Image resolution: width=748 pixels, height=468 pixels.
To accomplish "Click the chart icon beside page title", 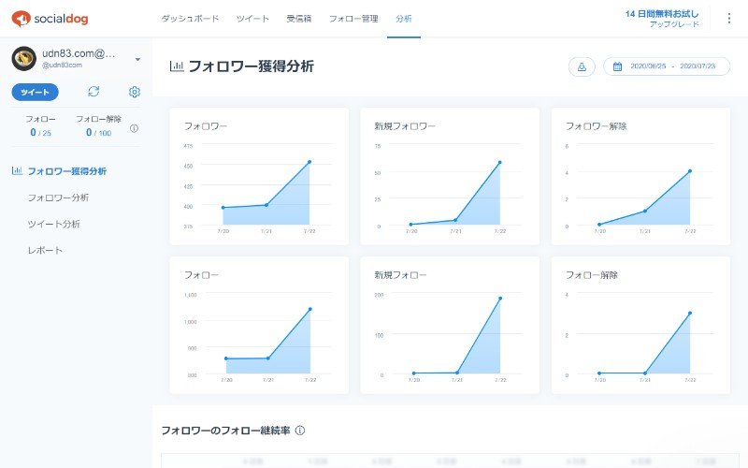I will 177,66.
